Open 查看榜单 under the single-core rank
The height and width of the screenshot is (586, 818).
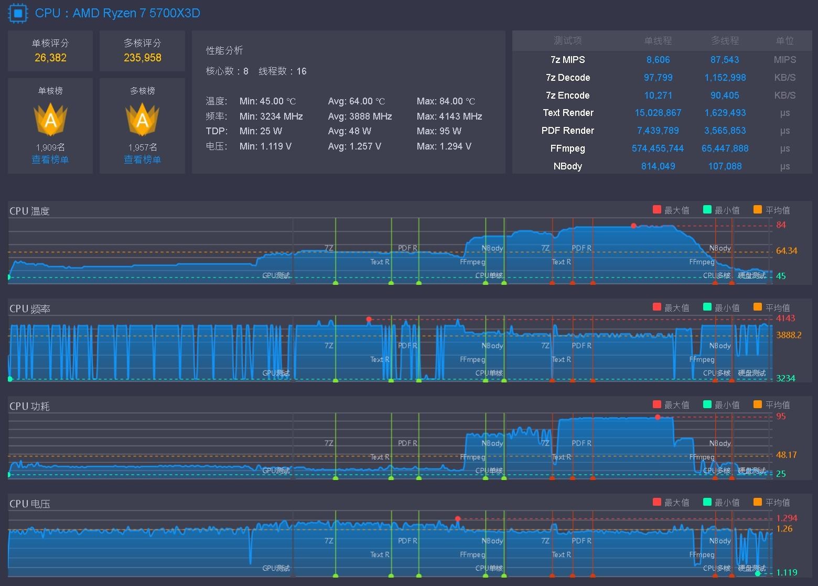pyautogui.click(x=50, y=159)
